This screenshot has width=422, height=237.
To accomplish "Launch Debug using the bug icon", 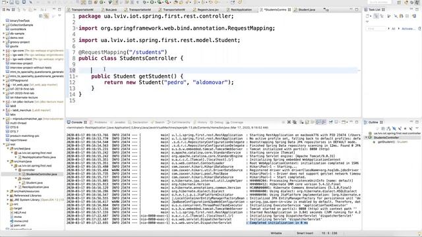I will (144, 2).
